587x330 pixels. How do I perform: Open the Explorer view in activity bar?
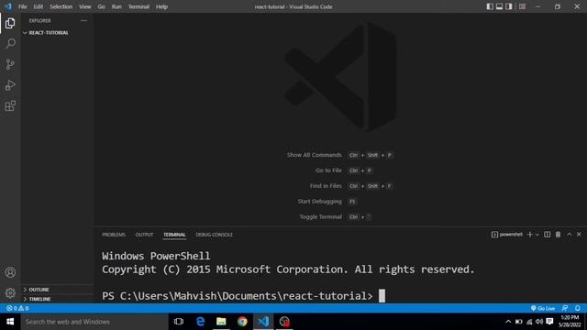click(10, 23)
